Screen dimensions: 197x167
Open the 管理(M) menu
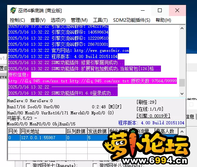coord(79,20)
